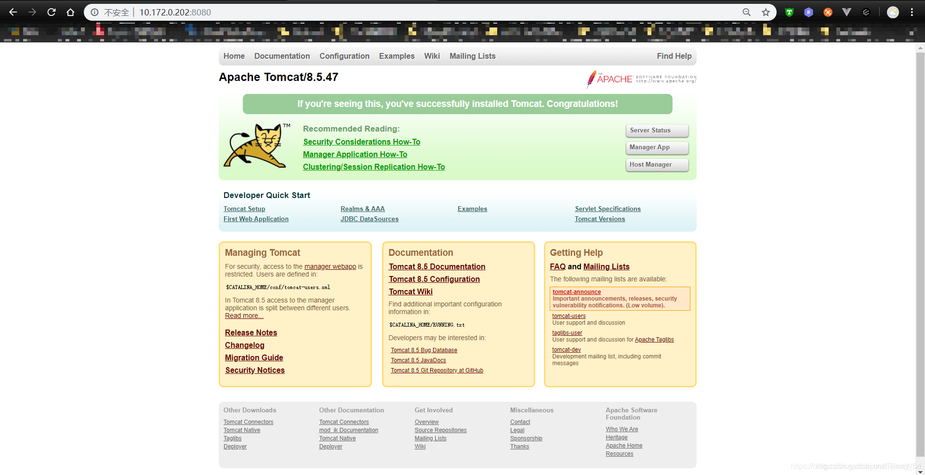Open the Migration Guide link
The width and height of the screenshot is (925, 475).
pyautogui.click(x=254, y=357)
